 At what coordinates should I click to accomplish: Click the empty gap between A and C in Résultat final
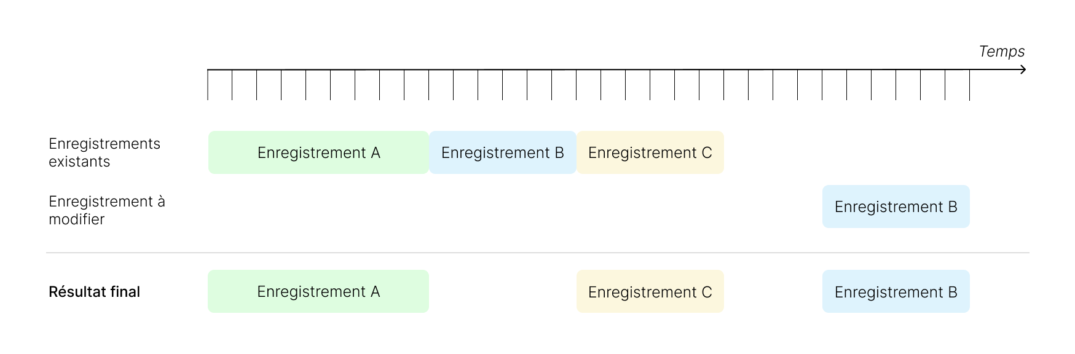pos(502,291)
